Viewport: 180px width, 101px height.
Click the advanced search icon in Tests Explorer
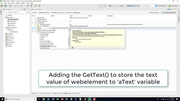point(29,12)
